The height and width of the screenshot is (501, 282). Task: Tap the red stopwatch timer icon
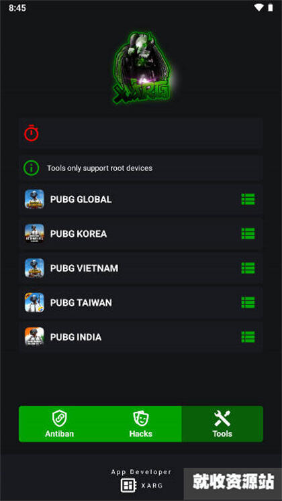click(32, 133)
